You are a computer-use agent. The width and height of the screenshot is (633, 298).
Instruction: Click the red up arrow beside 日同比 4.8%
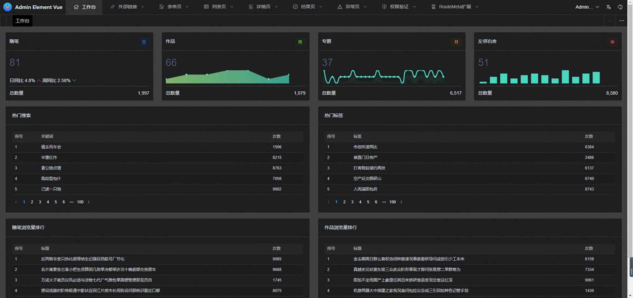[39, 80]
